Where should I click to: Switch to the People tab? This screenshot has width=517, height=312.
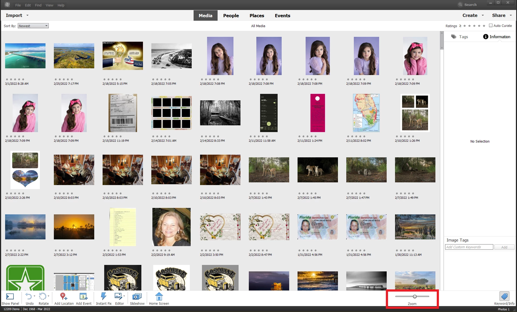(231, 16)
